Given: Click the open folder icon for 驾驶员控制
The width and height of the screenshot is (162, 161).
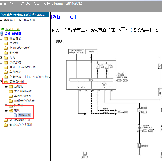Looking at the screenshot, I should click(6, 82).
